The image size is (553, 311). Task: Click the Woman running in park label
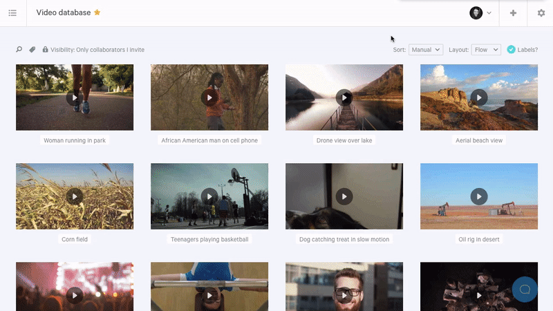point(75,140)
